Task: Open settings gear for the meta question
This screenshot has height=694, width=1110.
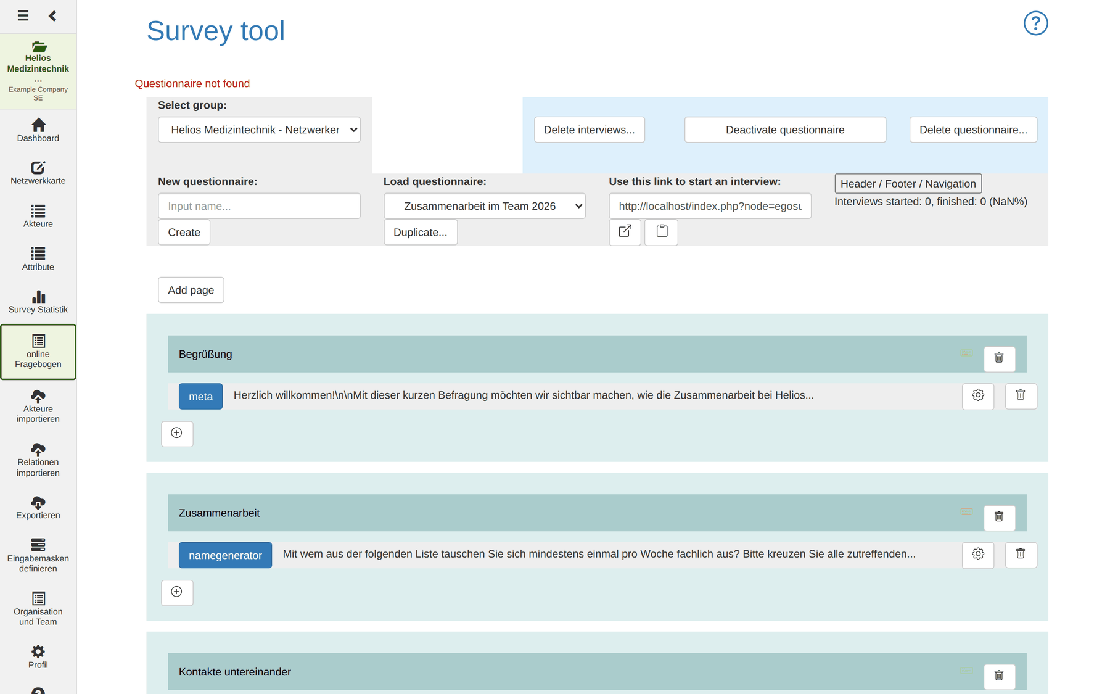Action: click(977, 395)
